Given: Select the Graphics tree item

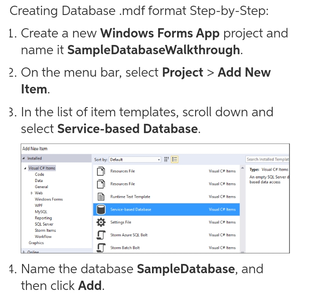Looking at the screenshot, I should click(x=36, y=243).
